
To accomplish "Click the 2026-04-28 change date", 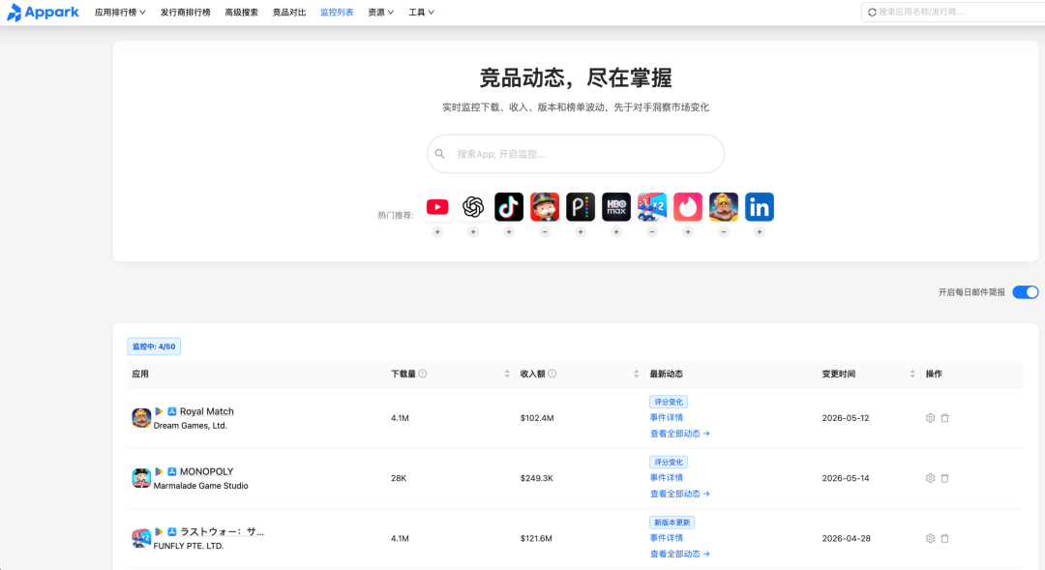I will 847,538.
